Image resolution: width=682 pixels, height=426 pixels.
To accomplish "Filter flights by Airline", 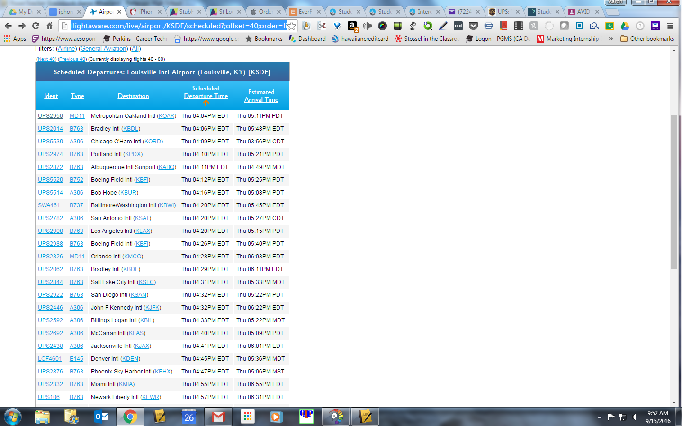I will pyautogui.click(x=66, y=48).
